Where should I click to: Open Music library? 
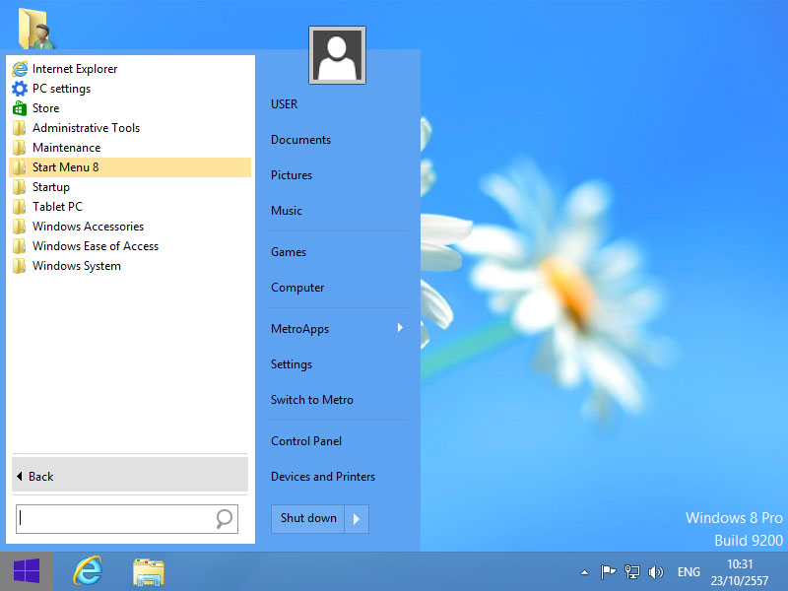click(287, 211)
